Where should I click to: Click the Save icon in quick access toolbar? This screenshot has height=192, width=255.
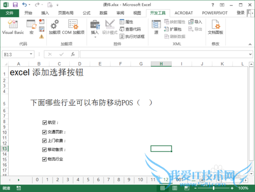[x=15, y=5]
